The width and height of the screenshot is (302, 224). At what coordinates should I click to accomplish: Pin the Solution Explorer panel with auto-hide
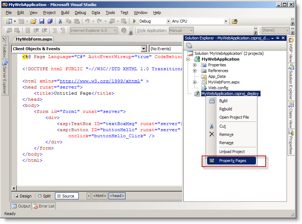278,38
